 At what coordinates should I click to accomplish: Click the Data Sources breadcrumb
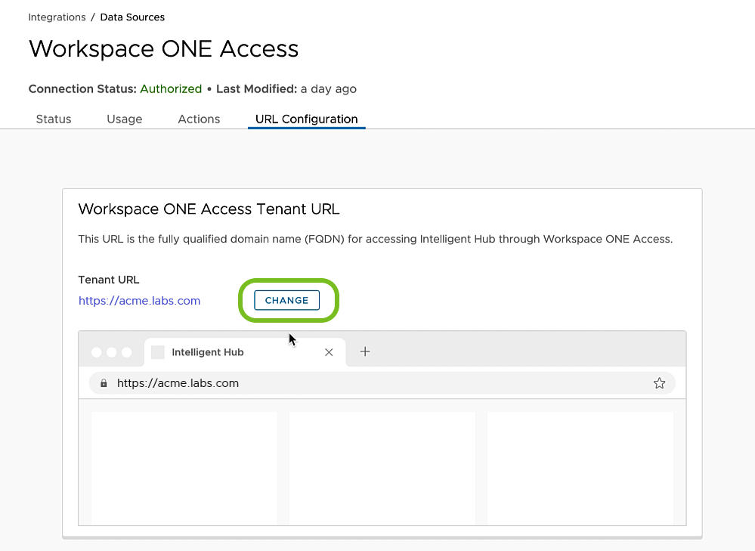(x=132, y=17)
